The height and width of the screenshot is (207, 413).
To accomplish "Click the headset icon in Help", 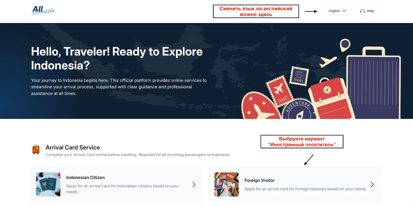I will 362,11.
